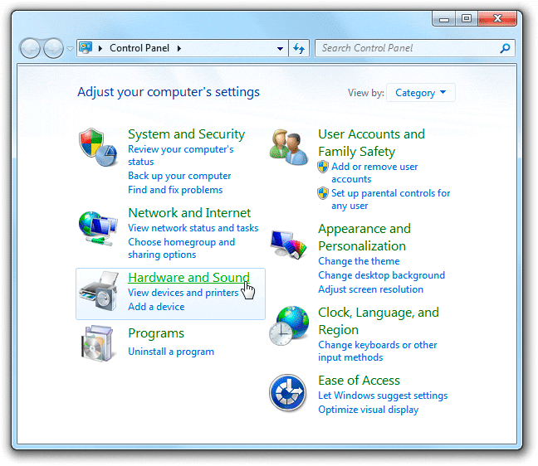Screen dimensions: 538x466
Task: Click Uninstall a program
Action: coord(171,352)
